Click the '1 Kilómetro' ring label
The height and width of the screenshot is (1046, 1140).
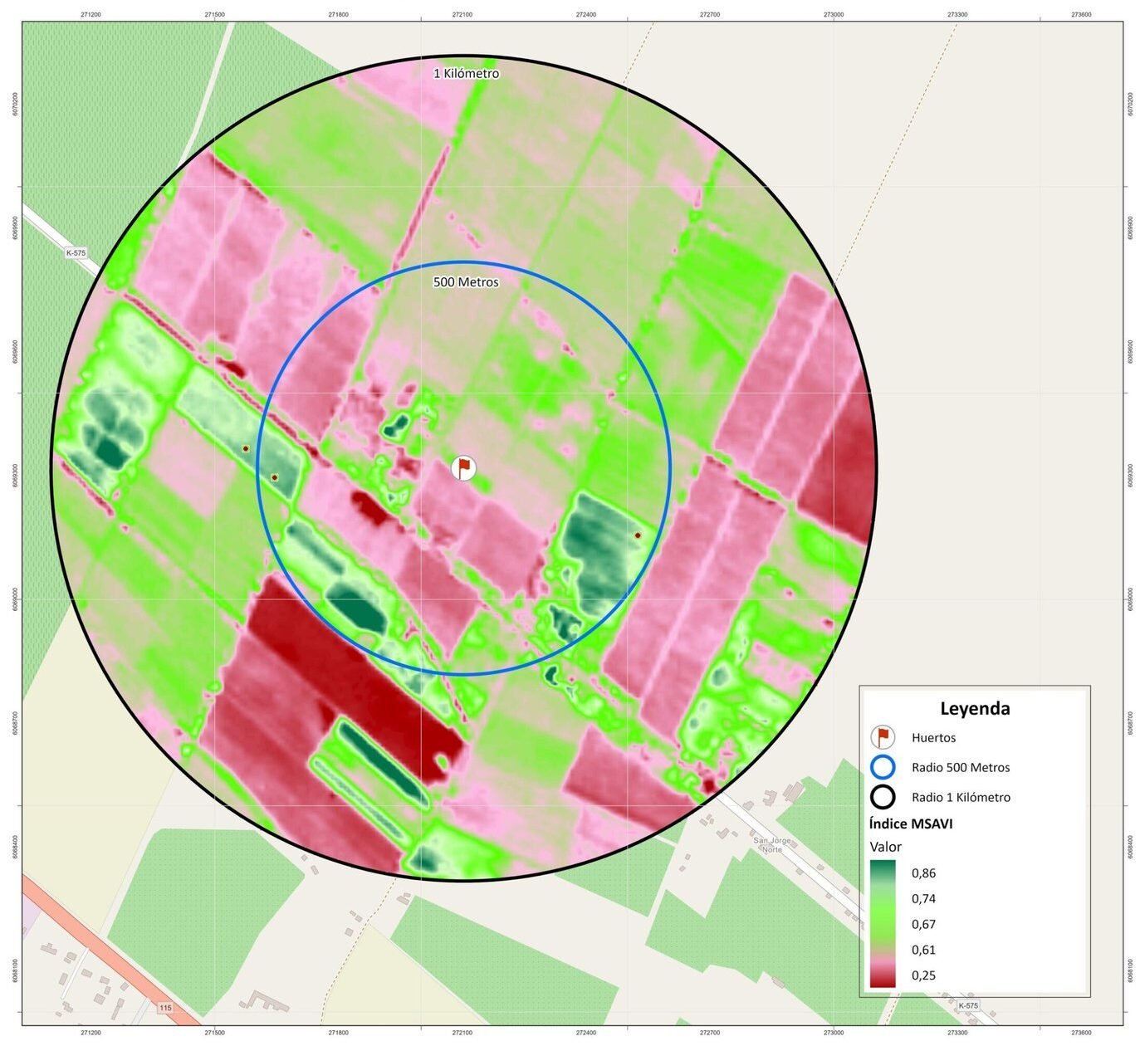click(x=466, y=73)
